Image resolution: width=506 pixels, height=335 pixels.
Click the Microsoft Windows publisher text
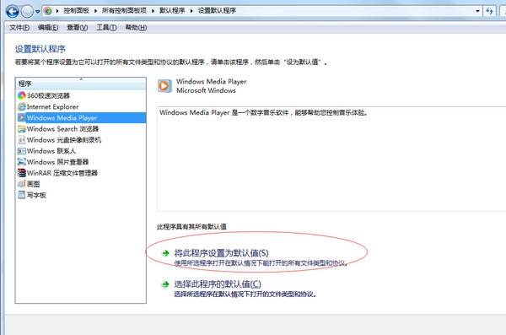(206, 90)
